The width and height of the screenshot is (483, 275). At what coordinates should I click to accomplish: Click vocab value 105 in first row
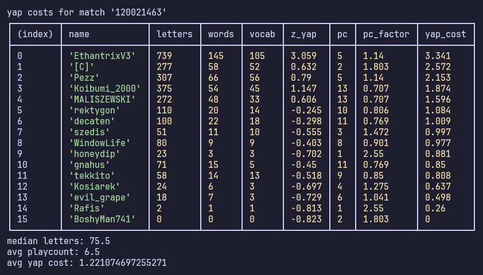pyautogui.click(x=257, y=56)
